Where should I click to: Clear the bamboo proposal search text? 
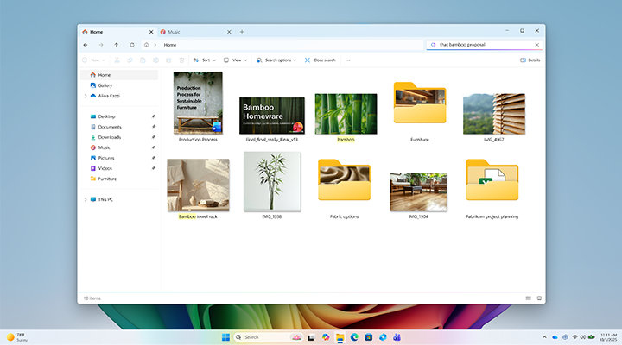click(536, 45)
